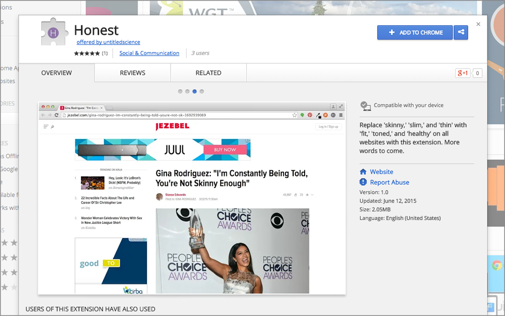This screenshot has width=505, height=316.
Task: Close the Honest extension dialog
Action: (478, 24)
